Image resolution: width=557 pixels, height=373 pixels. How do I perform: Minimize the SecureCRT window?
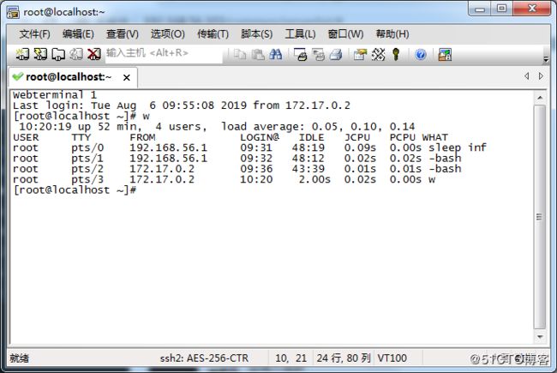[479, 9]
